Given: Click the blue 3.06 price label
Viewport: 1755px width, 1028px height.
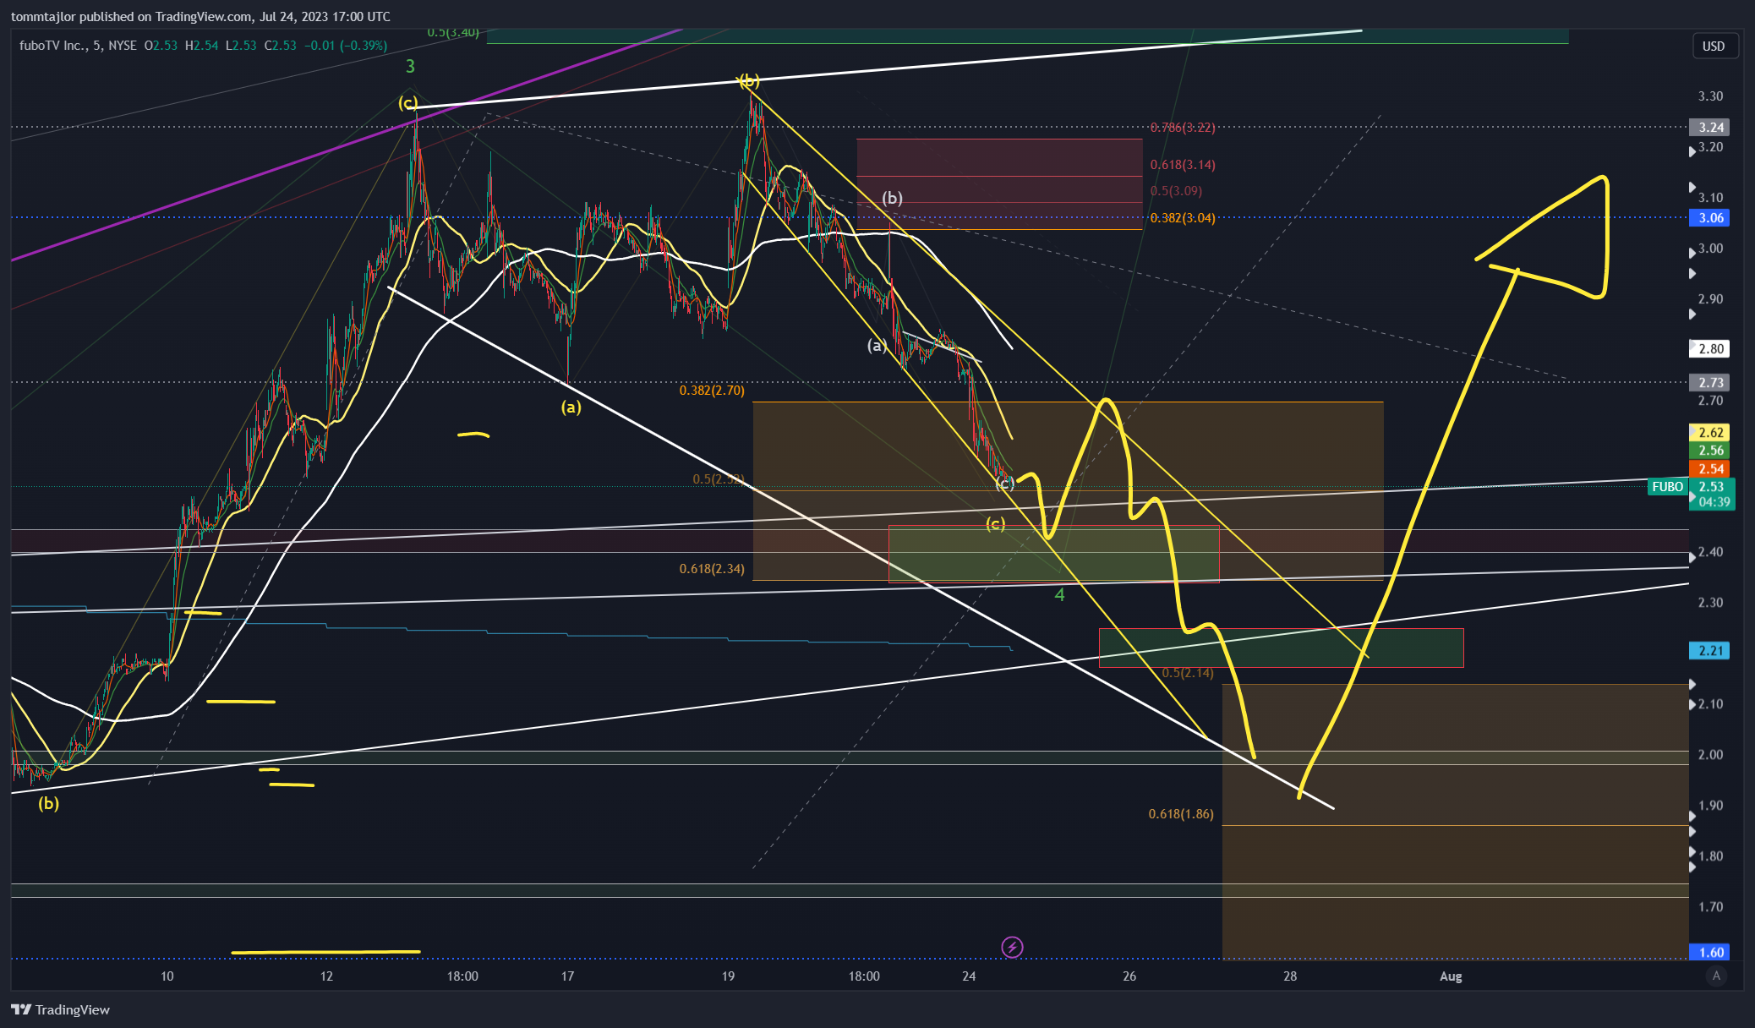Looking at the screenshot, I should [1711, 218].
